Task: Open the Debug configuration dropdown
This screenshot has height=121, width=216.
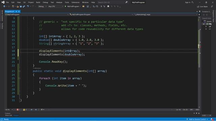Action: pos(42,6)
